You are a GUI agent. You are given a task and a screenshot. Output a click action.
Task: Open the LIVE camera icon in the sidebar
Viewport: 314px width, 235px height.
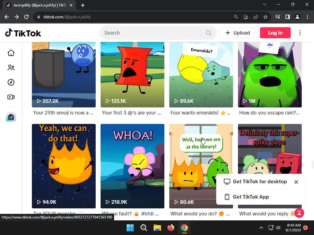click(x=11, y=97)
